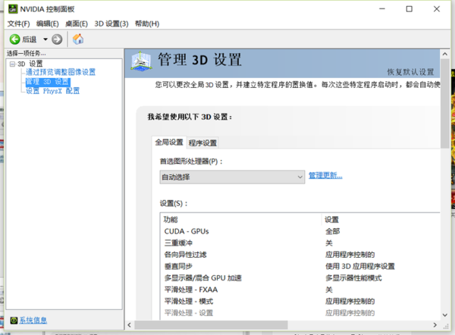Click the green Back arrow icon
Viewport: 455px width, 335px height.
[14, 39]
